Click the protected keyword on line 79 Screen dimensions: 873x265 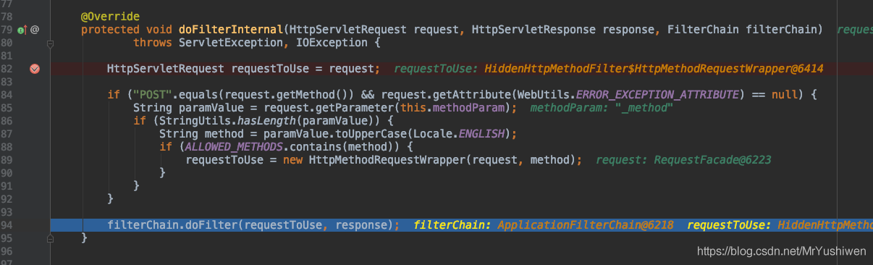click(x=110, y=30)
